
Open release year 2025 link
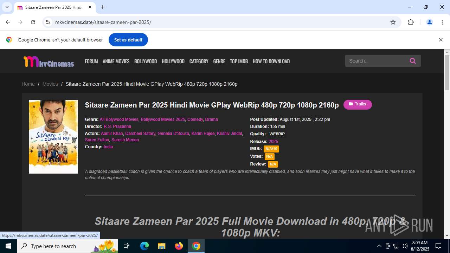click(273, 142)
